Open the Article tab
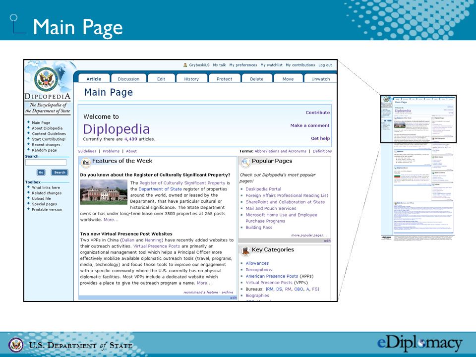 point(94,79)
